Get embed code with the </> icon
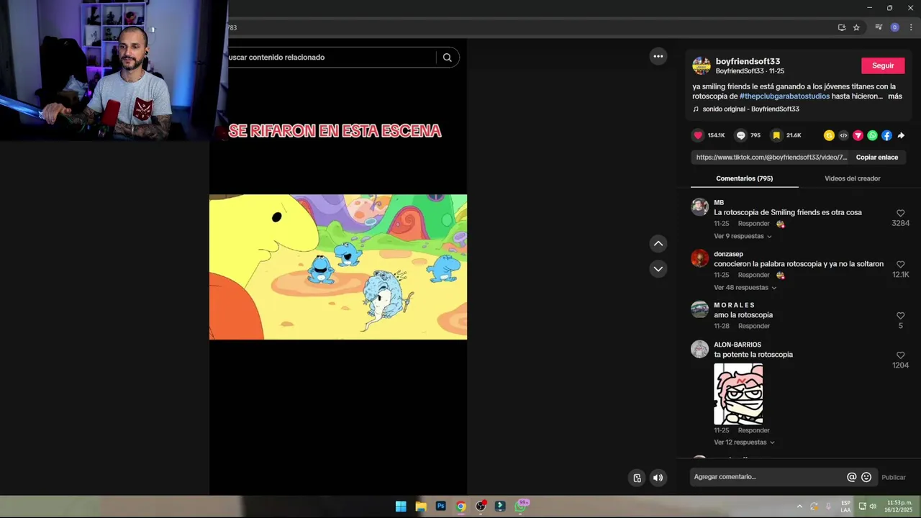 [x=843, y=135]
